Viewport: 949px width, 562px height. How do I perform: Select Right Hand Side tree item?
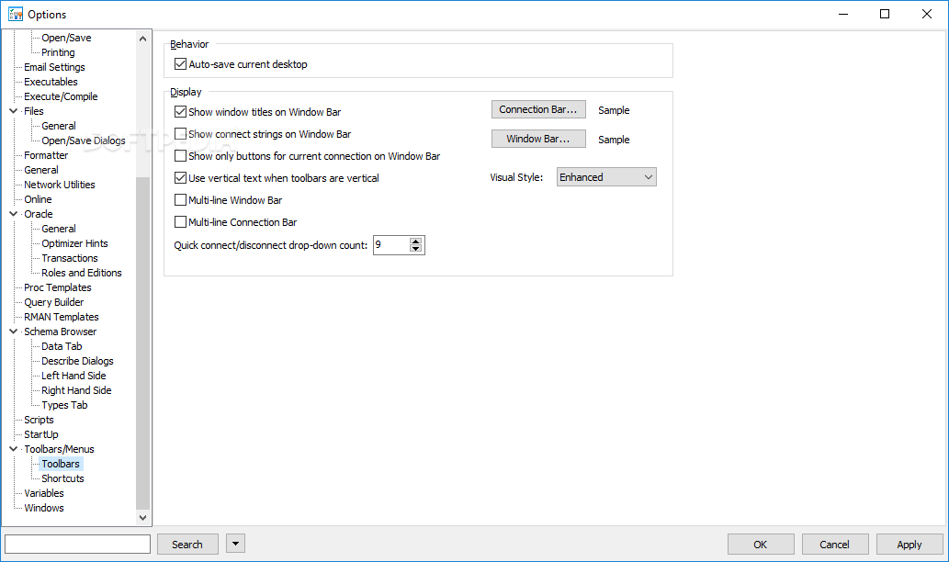coord(76,390)
